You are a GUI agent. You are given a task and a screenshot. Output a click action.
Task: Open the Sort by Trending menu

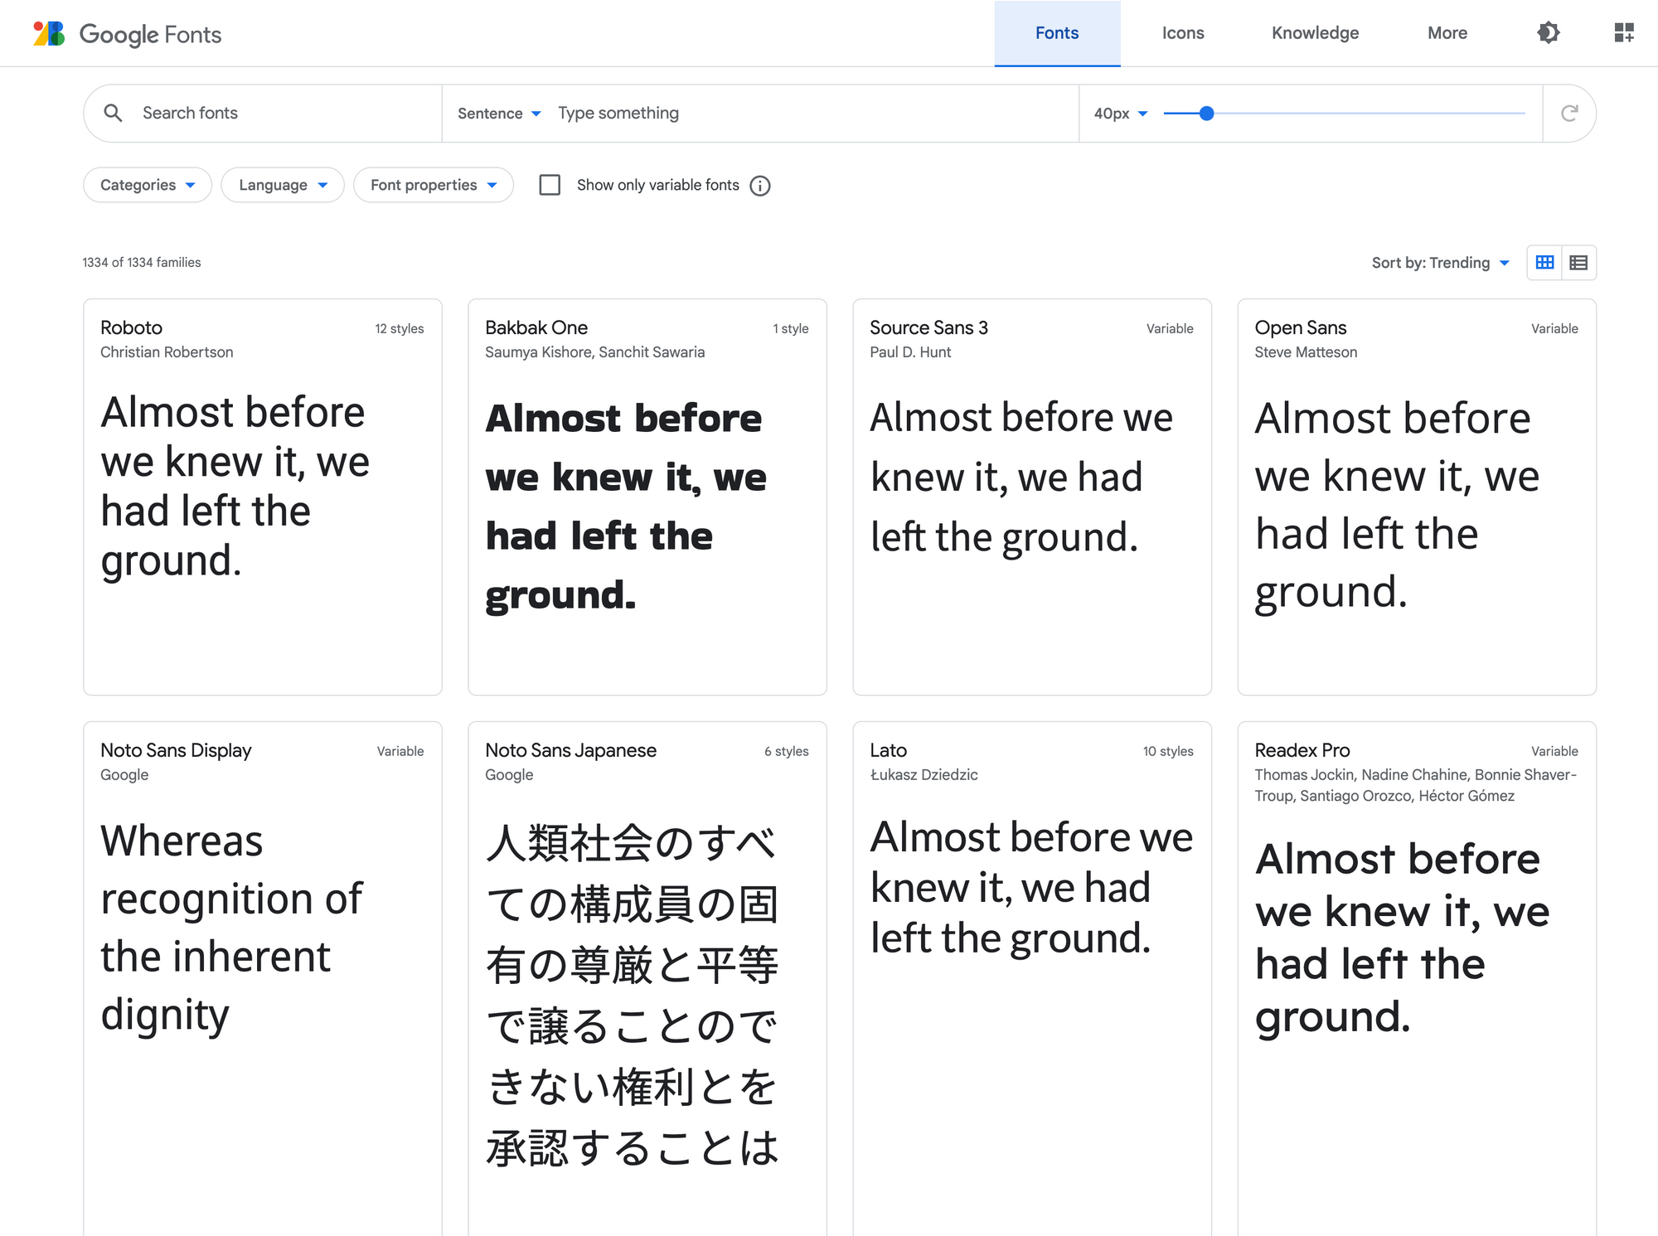coord(1445,262)
